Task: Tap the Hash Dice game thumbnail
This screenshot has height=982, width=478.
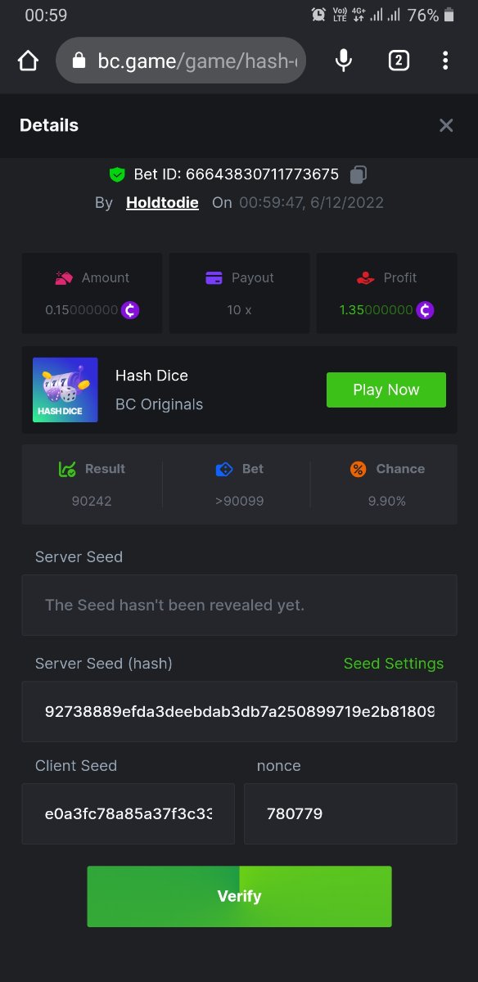Action: (x=65, y=390)
